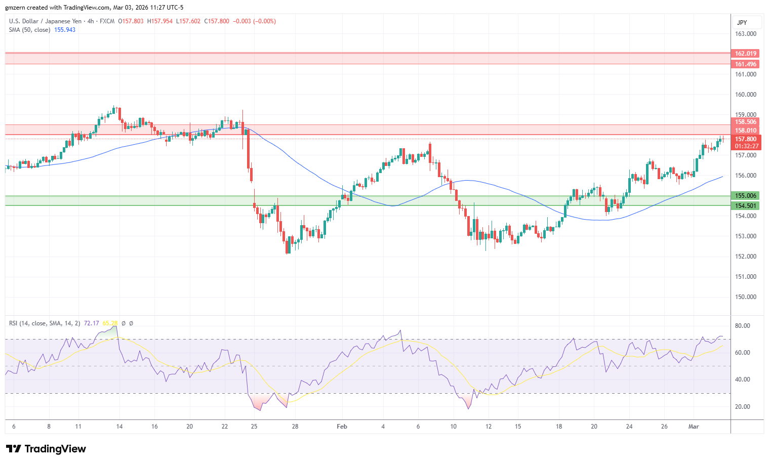Click the Feb label on the time axis

pyautogui.click(x=342, y=427)
